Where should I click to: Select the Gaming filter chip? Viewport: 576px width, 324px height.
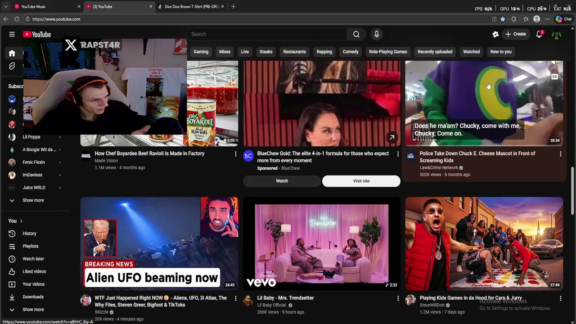coord(201,52)
